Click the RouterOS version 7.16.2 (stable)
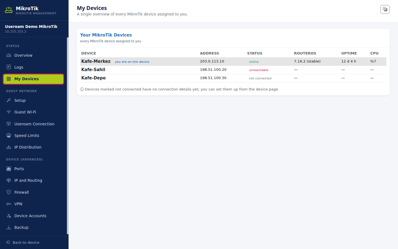This screenshot has height=249, width=398. click(307, 61)
